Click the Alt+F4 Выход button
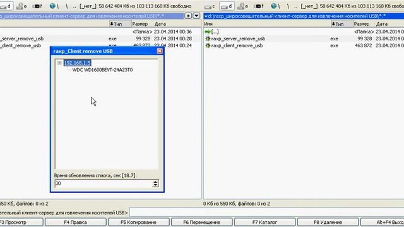404x227 pixels. (x=383, y=222)
